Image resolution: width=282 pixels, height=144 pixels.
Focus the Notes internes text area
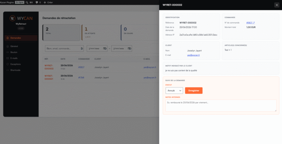pyautogui.click(x=221, y=105)
